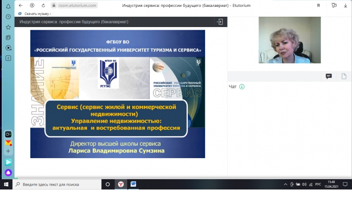Open the Windows action center
The image size is (352, 220).
click(x=345, y=184)
